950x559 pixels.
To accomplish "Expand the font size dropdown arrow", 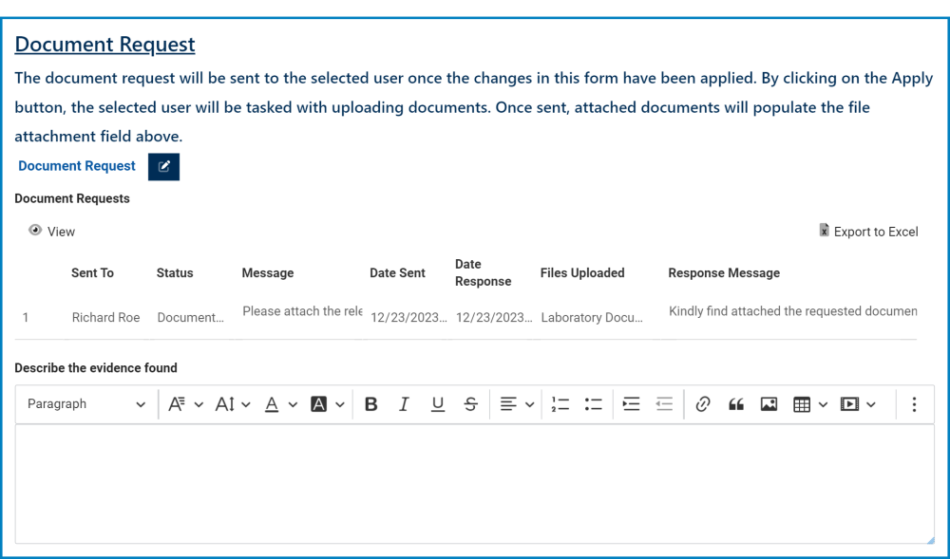I will tap(246, 404).
